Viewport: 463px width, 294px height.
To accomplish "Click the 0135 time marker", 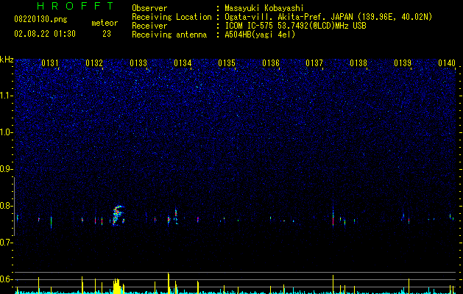I will (227, 63).
